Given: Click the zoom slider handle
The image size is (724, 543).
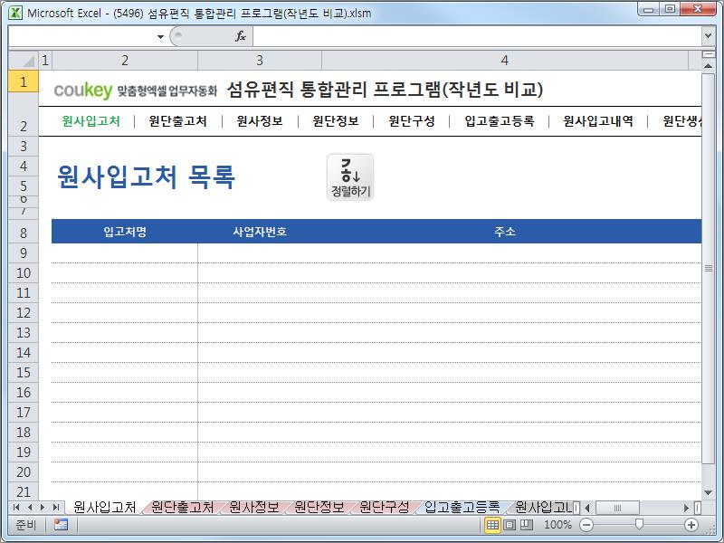Looking at the screenshot, I should [639, 524].
